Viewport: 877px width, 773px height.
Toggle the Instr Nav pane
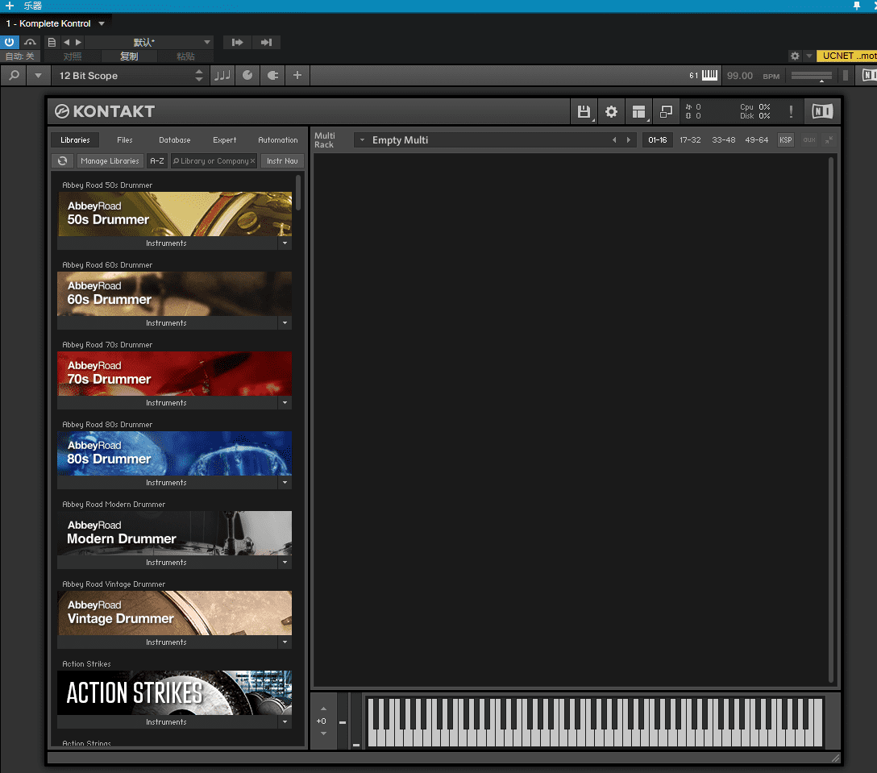282,160
